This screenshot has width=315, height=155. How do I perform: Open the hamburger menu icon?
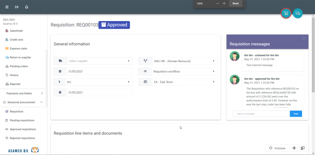(7, 7)
